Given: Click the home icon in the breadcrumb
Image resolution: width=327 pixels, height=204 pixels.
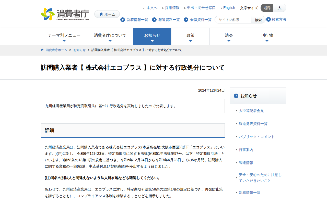Looking at the screenshot, I should point(42,50).
